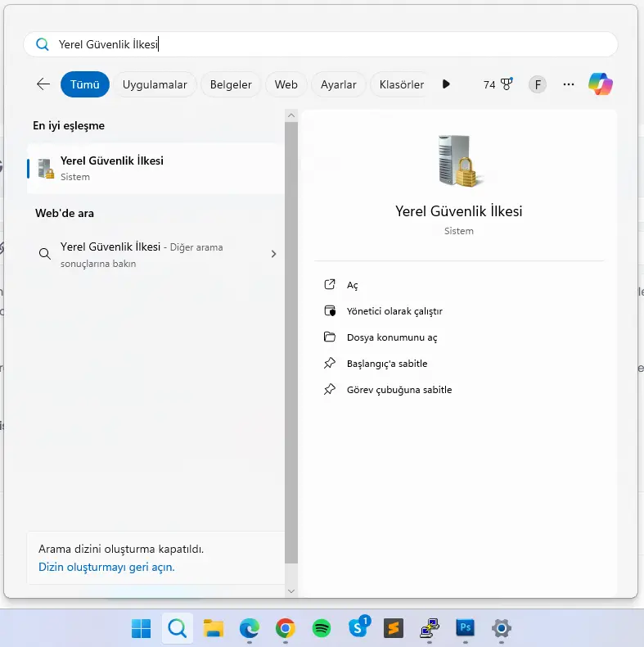Open the 74 rewards points trophy

coord(498,84)
